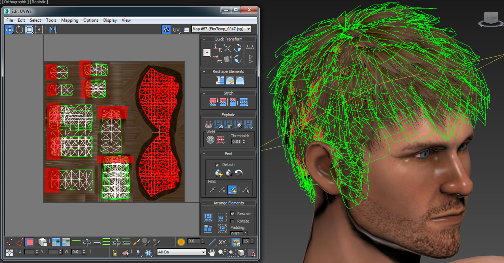
Task: Check the Rotate checkbox in Arrange Elements
Action: point(232,221)
